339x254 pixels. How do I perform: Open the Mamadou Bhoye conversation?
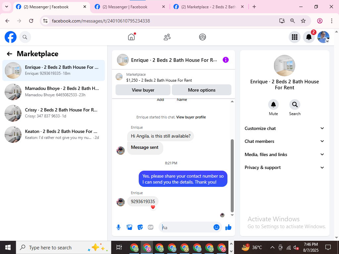[x=54, y=92]
